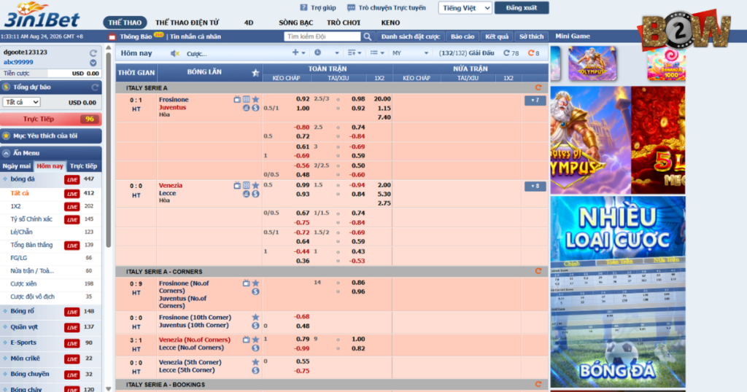The width and height of the screenshot is (747, 392).
Task: Expand more markets button showing 7
Action: (x=535, y=101)
